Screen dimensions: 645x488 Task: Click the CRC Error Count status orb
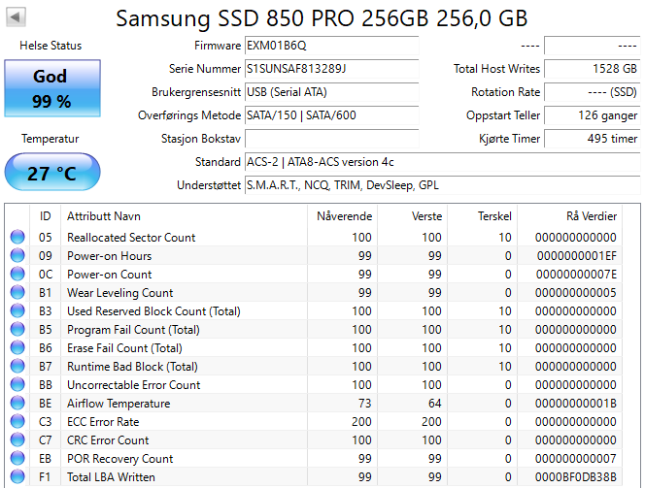pos(17,439)
